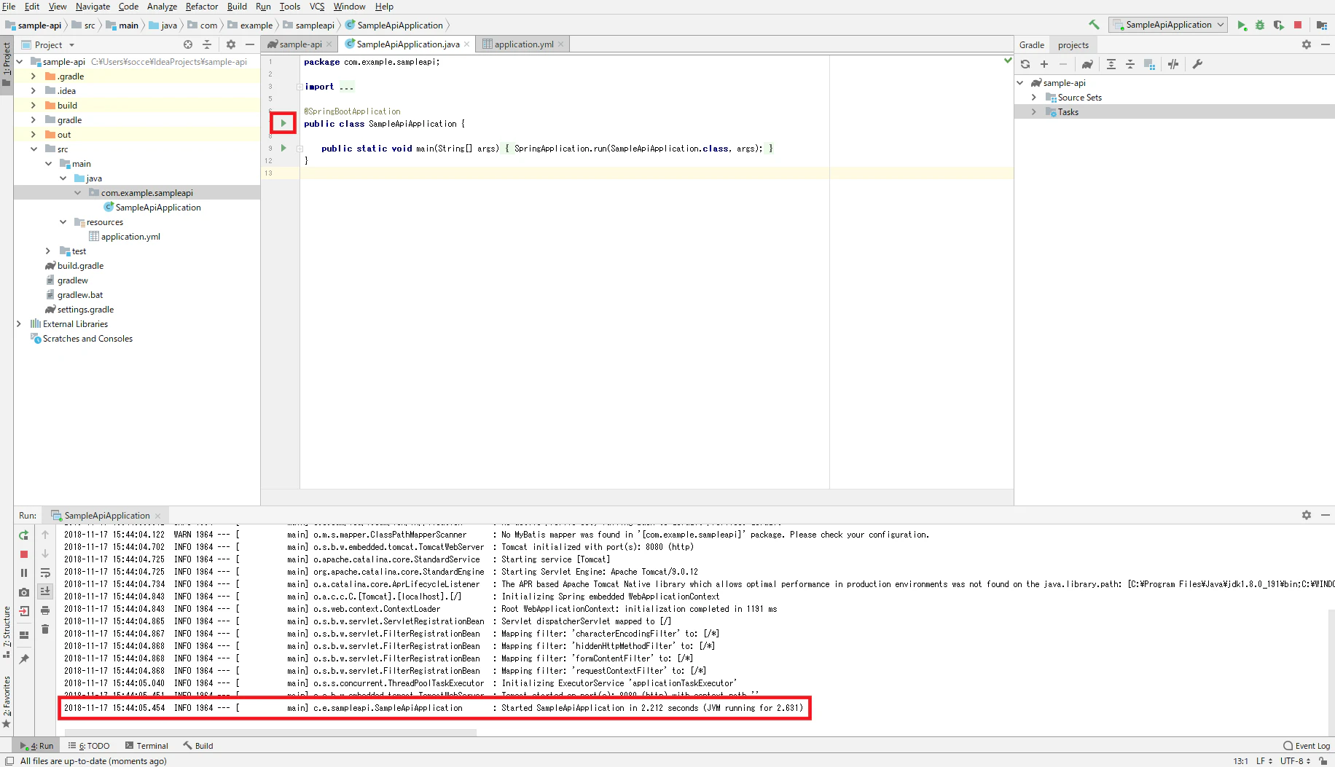Image resolution: width=1335 pixels, height=767 pixels.
Task: Rerun SampleApiApplication in the Run panel
Action: click(x=24, y=535)
